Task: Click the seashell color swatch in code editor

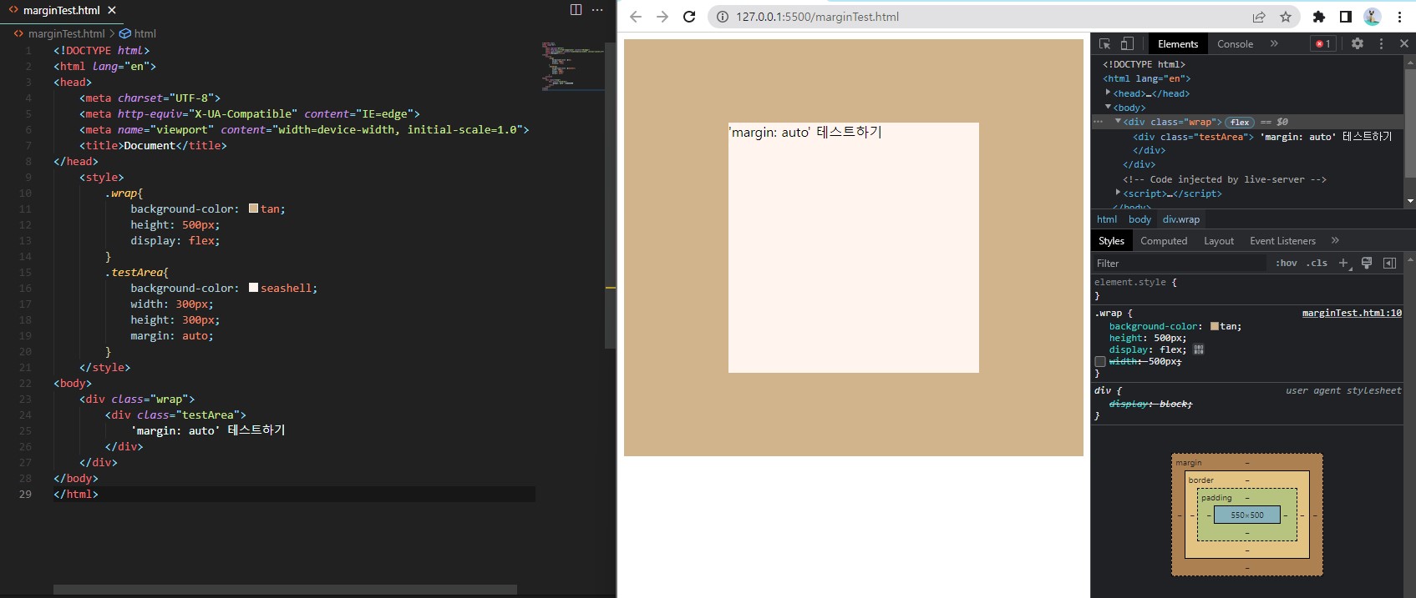Action: [254, 288]
